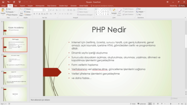Toggle Underline (A) formatting
Screen dimensions: 187x105
tap(39, 14)
